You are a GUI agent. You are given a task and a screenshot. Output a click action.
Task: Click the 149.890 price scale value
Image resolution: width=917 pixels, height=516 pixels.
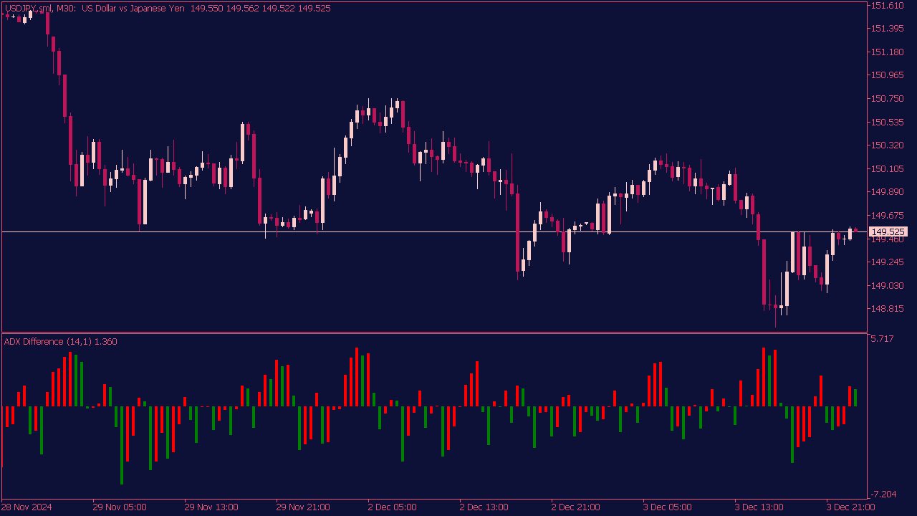pyautogui.click(x=888, y=192)
